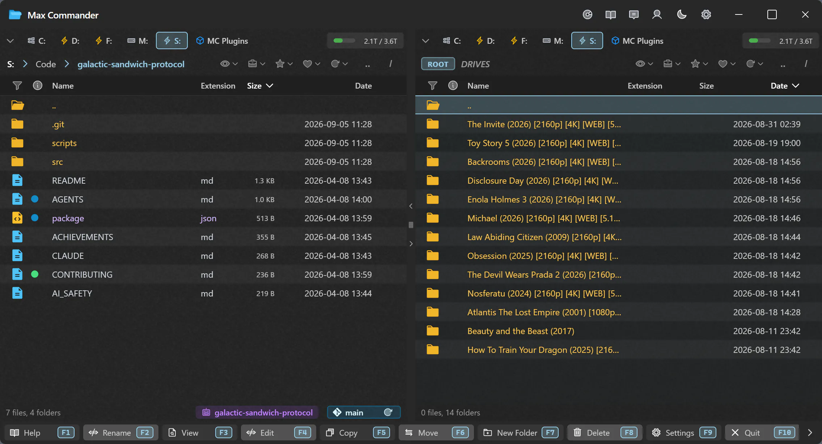This screenshot has width=822, height=444.
Task: Expand the left panel favorites star dropdown
Action: [284, 64]
